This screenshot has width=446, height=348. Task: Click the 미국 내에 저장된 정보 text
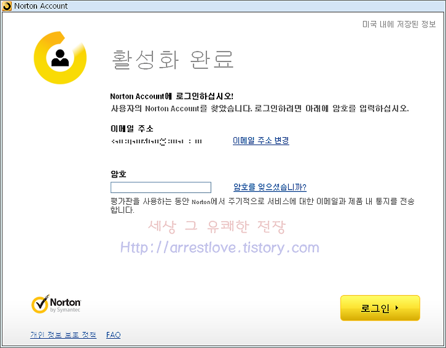point(399,24)
